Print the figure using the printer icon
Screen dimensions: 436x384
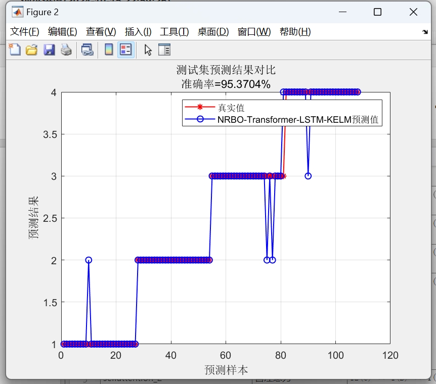pyautogui.click(x=66, y=50)
